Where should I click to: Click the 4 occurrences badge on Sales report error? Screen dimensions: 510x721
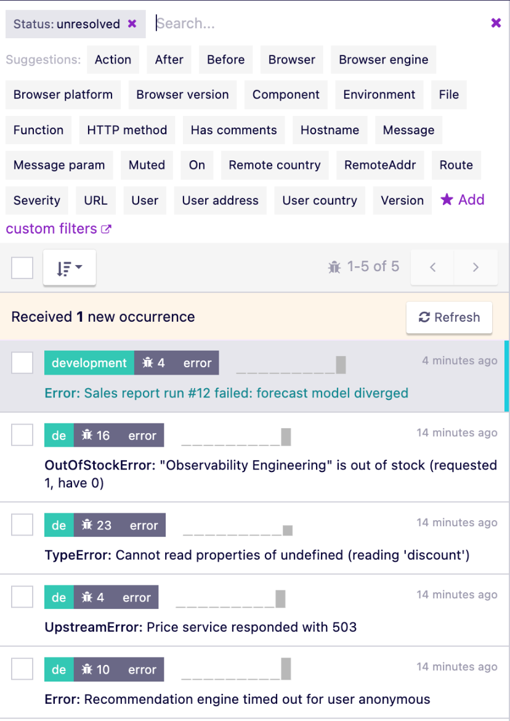tap(153, 363)
